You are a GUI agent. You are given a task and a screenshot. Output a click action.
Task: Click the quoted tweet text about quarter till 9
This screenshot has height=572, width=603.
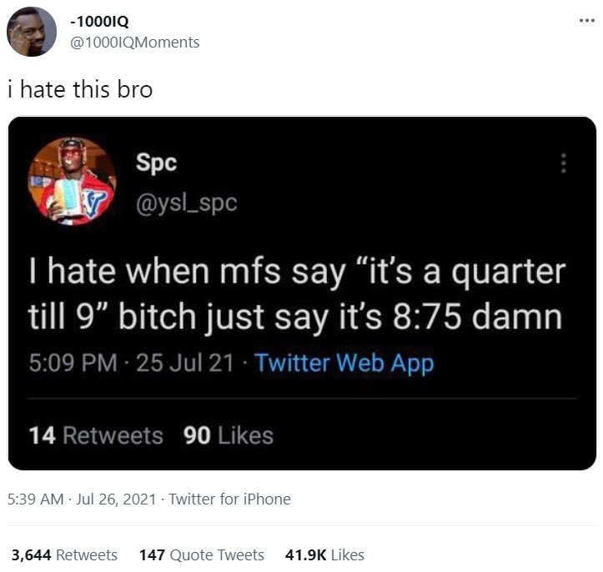297,294
